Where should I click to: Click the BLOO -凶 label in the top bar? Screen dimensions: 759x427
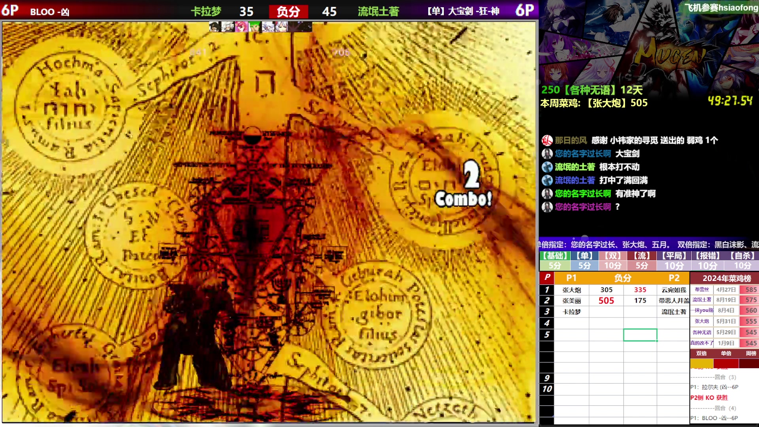[x=50, y=12]
